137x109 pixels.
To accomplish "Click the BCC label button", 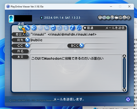I will (75, 46).
